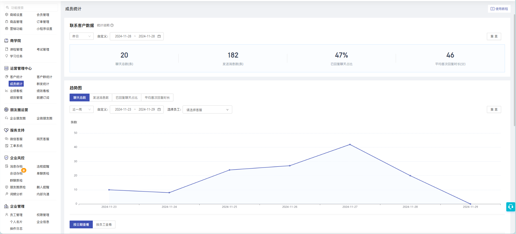Click the 企业管理 building icon

(x=6, y=206)
